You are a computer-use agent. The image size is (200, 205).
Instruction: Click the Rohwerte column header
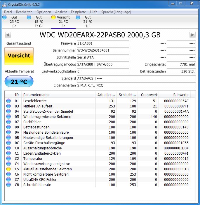click(x=175, y=95)
